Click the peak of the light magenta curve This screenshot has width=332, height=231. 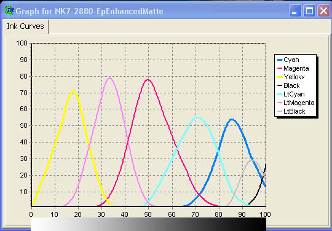[109, 78]
